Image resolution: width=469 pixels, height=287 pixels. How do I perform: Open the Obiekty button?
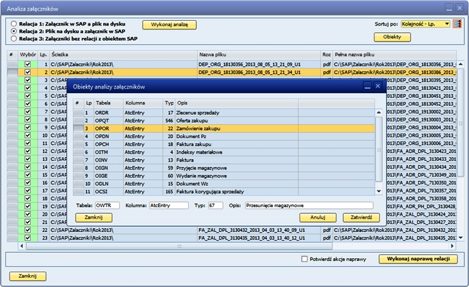pyautogui.click(x=392, y=37)
